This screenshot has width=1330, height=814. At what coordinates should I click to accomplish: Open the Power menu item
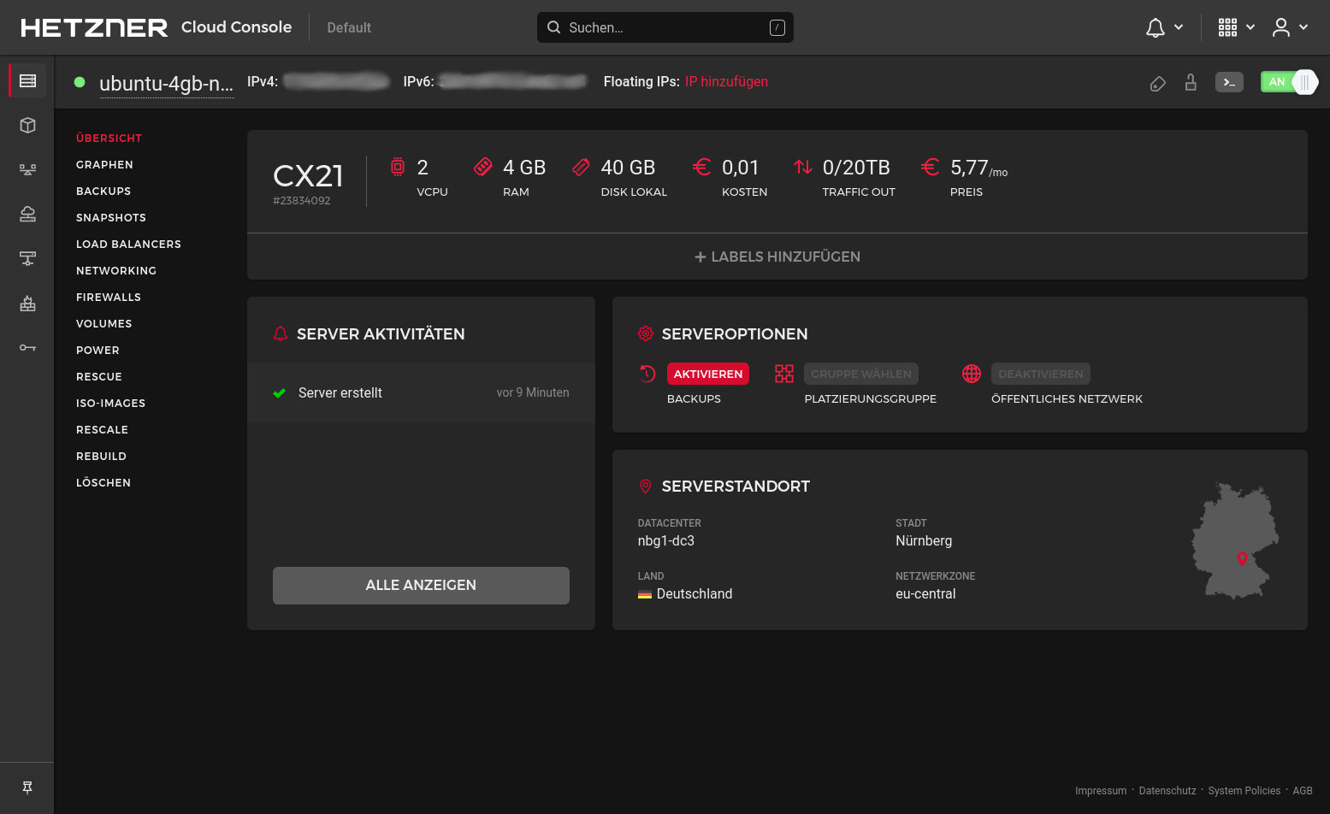(98, 350)
